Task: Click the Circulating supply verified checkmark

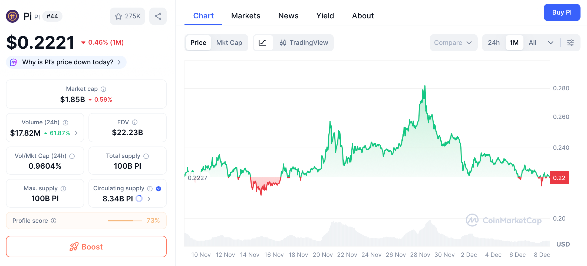Action: tap(159, 188)
